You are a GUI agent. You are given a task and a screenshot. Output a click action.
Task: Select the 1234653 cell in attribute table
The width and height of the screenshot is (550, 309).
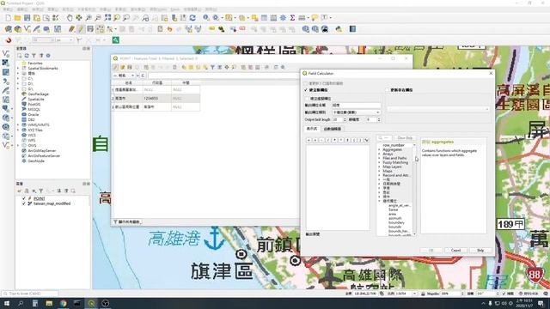[x=156, y=99]
